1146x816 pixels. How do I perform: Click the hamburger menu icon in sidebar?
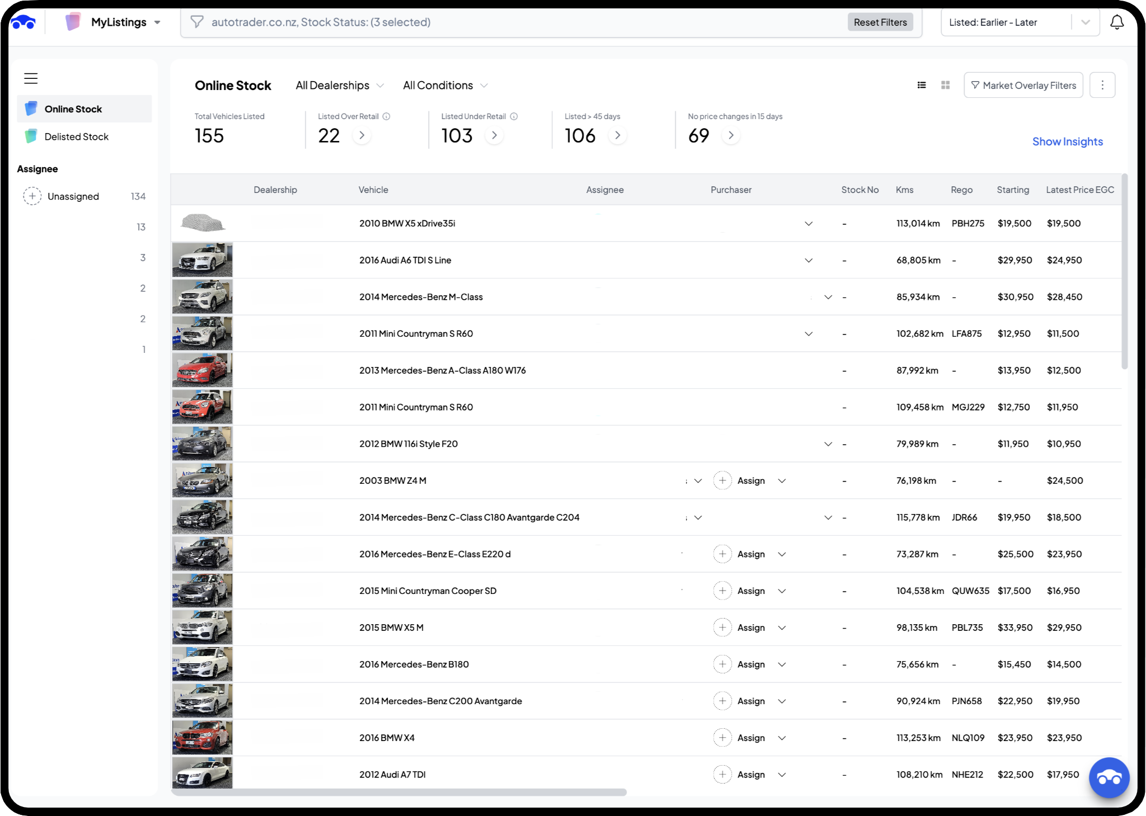point(31,78)
